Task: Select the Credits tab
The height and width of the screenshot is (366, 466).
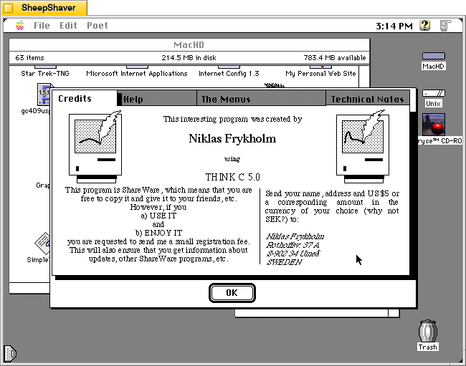Action: tap(85, 98)
